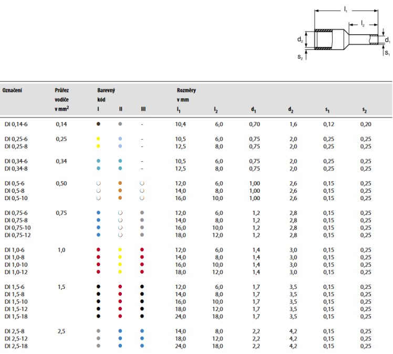Click the 'Barevný' column header
Viewport: 393px width, 354px height.
click(x=106, y=90)
